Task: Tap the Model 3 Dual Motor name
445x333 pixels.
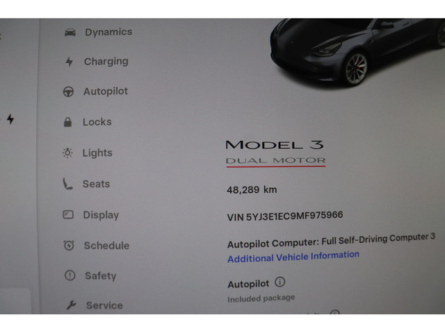Action: [275, 153]
